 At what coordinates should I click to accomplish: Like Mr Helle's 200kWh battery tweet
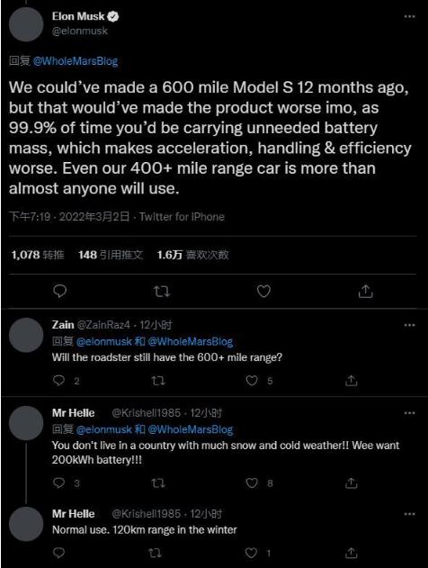pyautogui.click(x=252, y=482)
